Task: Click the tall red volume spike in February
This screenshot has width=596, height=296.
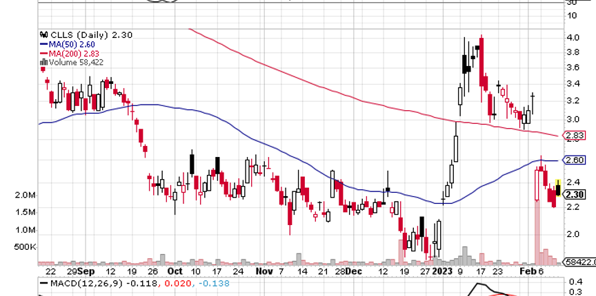Action: pos(536,220)
